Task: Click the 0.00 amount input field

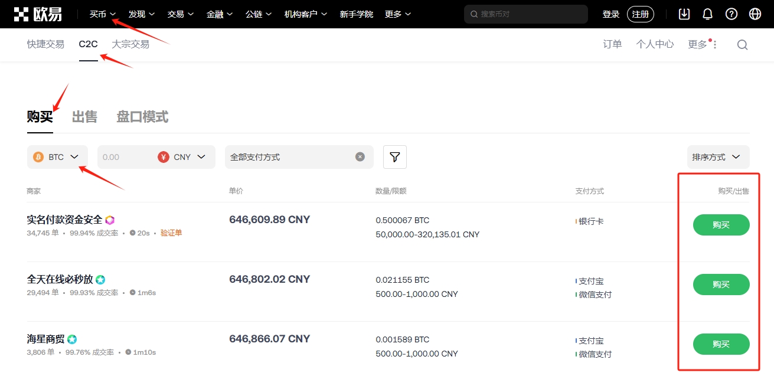Action: [124, 156]
